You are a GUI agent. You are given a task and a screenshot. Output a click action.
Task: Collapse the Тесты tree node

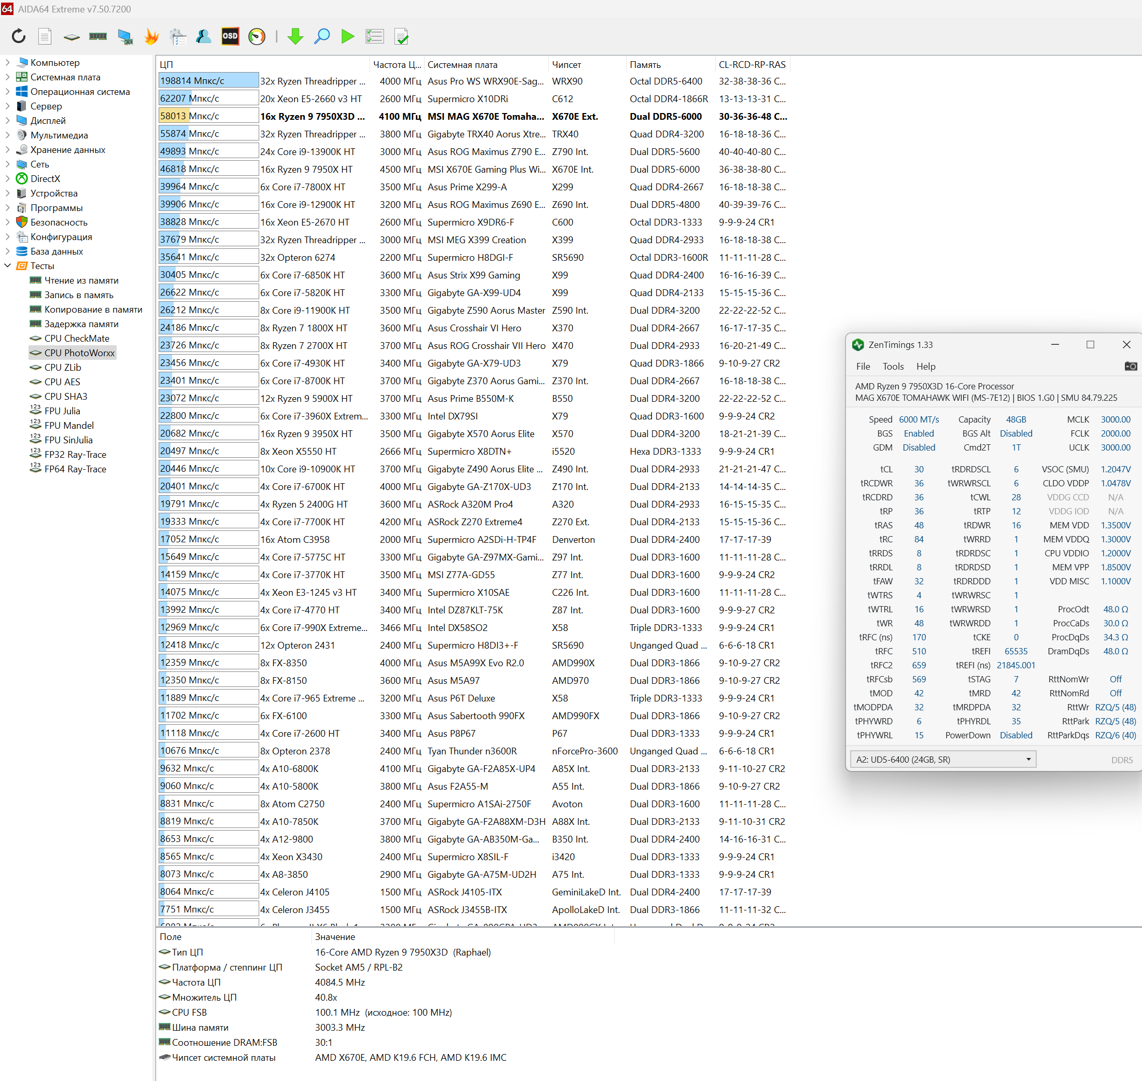coord(7,265)
